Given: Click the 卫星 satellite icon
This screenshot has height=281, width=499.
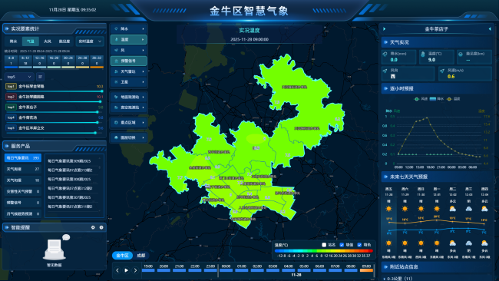Looking at the screenshot, I should click(116, 82).
